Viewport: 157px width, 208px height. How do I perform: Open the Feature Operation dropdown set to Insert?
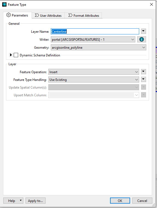coord(94,72)
